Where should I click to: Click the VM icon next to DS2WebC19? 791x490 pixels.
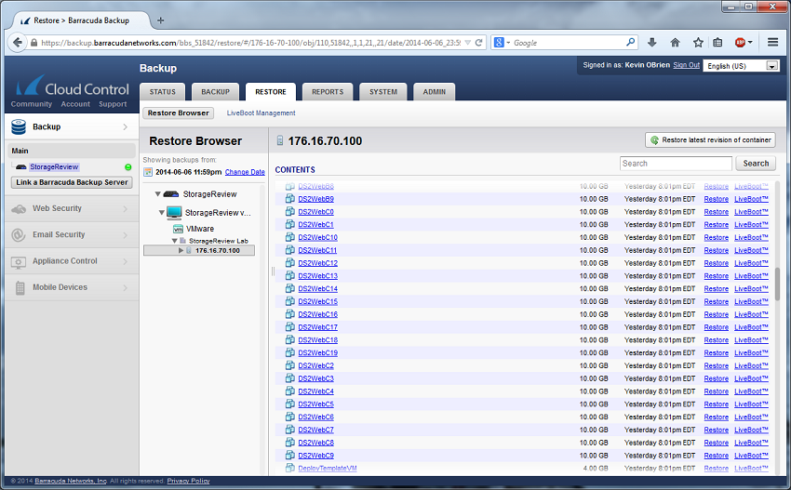(x=290, y=352)
